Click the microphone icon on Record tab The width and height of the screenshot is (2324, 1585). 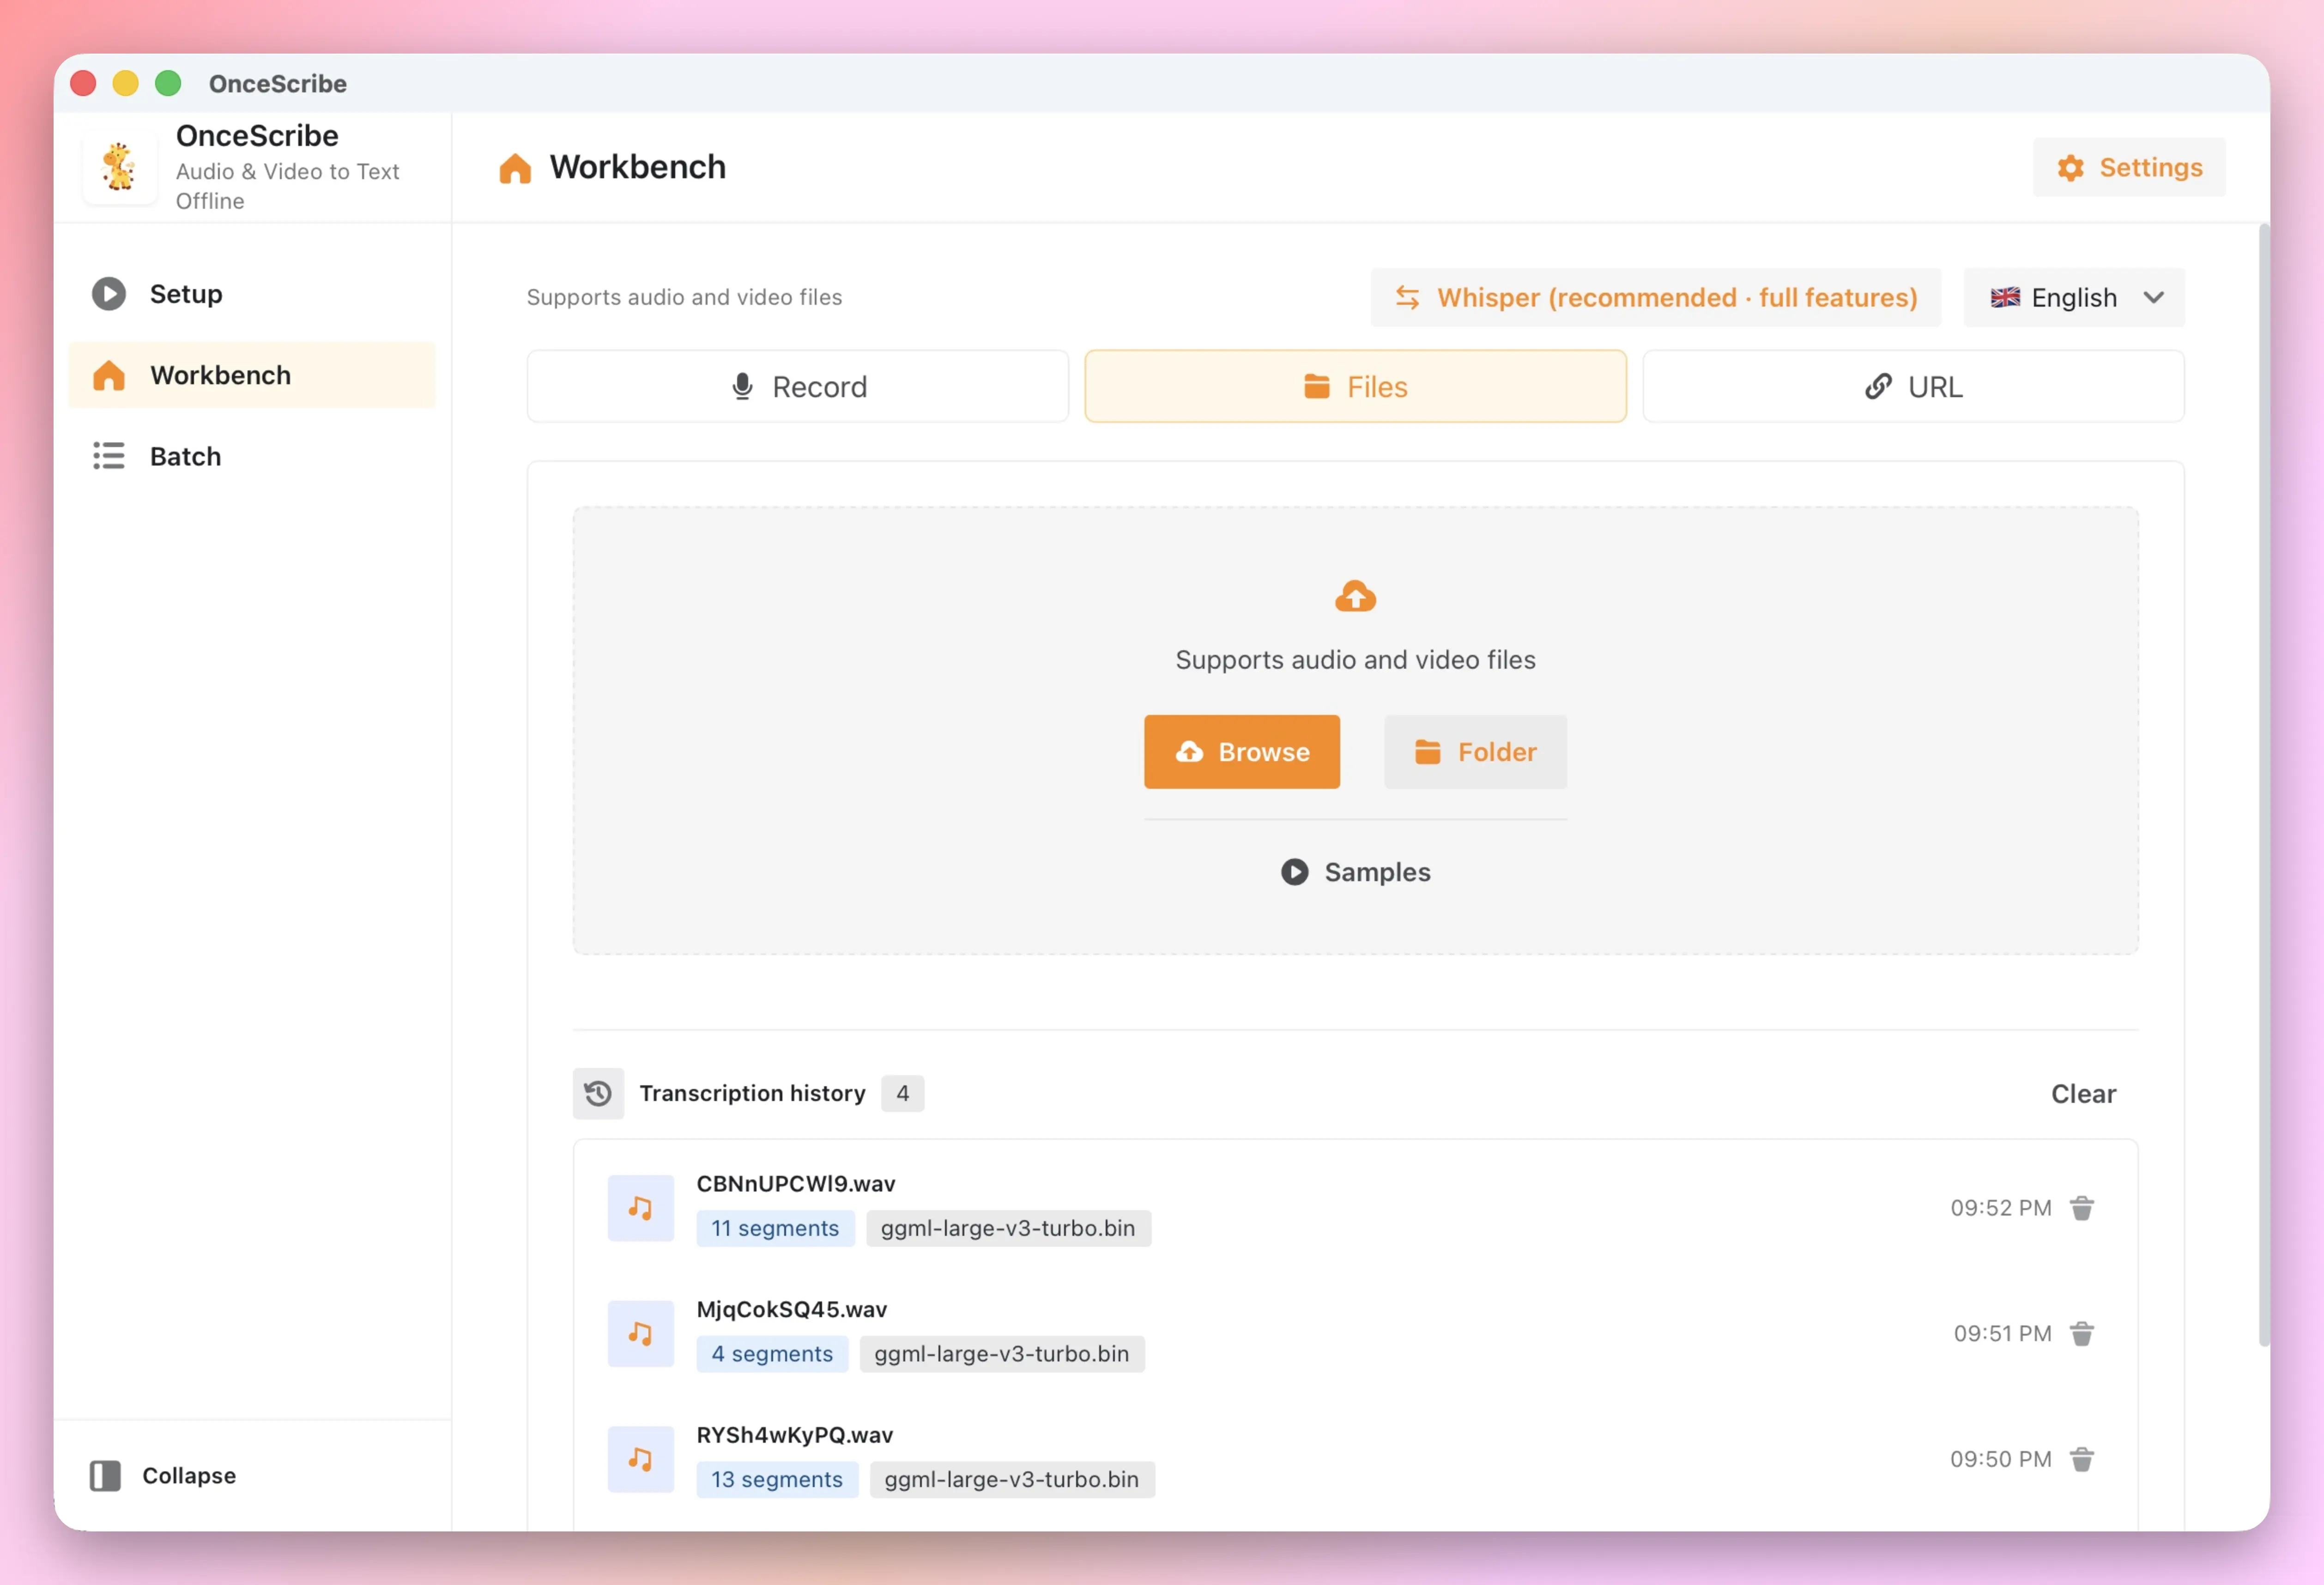742,386
